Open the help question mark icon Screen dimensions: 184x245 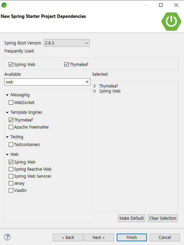click(7, 237)
